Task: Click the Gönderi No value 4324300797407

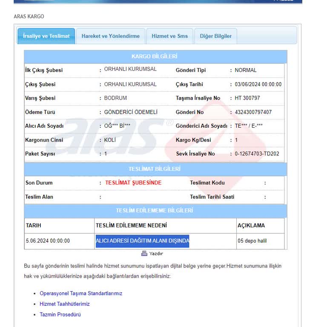Action: 253,112
